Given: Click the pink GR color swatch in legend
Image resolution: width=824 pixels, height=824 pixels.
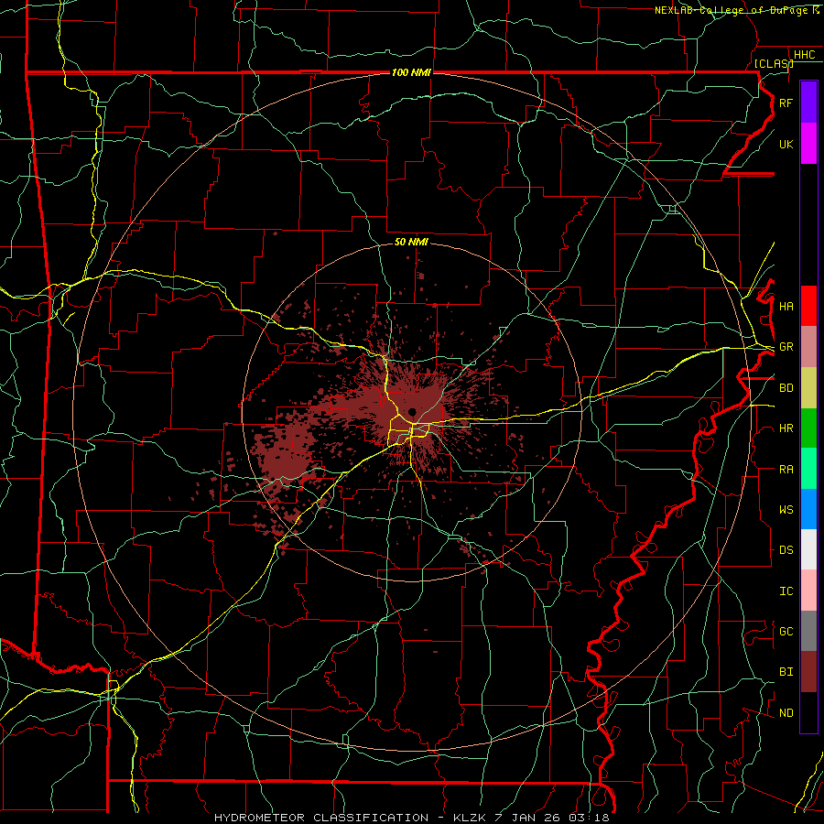Looking at the screenshot, I should [808, 347].
